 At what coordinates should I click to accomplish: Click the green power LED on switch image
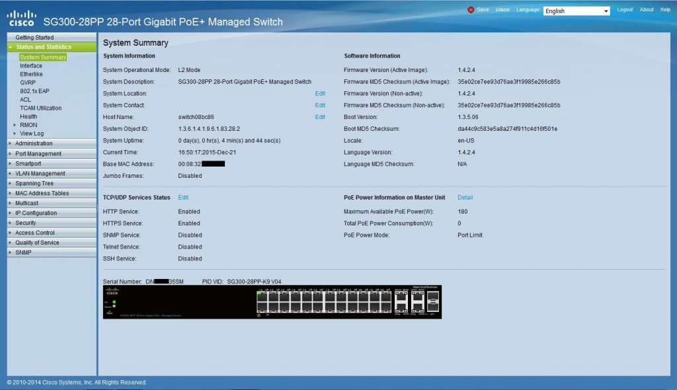(114, 302)
